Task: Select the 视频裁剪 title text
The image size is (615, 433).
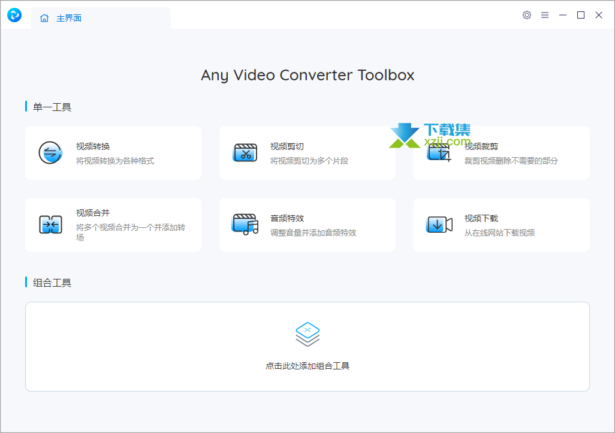Action: (x=481, y=146)
